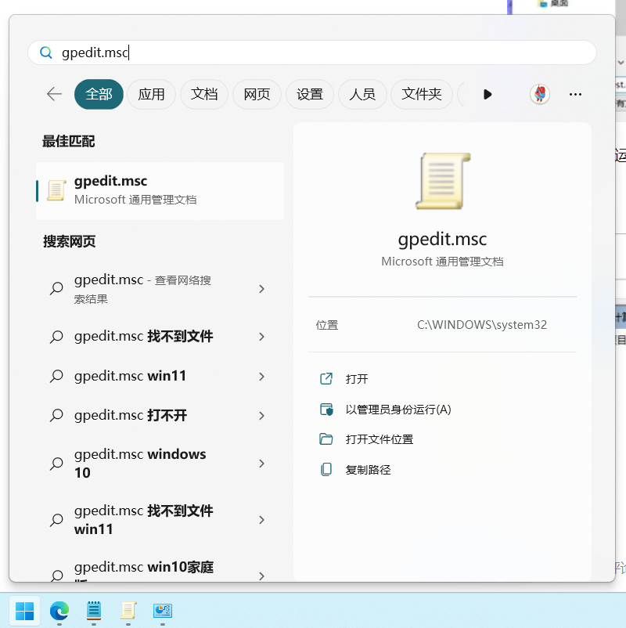The width and height of the screenshot is (626, 628).
Task: Click 打开文件位置 action
Action: (379, 439)
